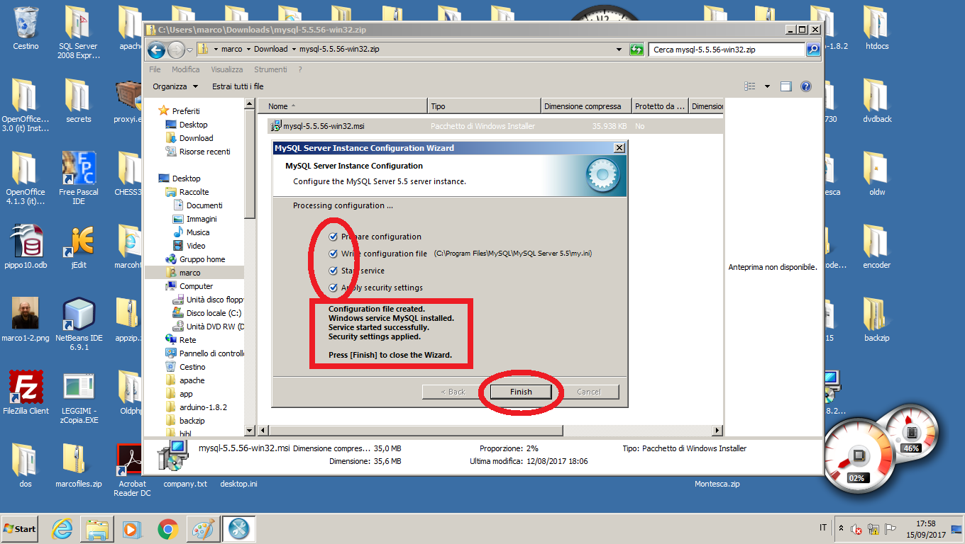Click Finish to close the wizard

tap(520, 392)
